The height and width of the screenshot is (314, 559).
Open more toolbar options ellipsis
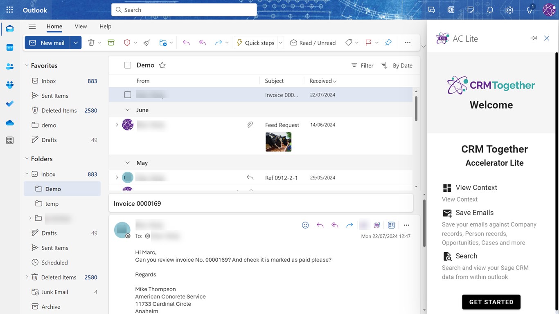(408, 43)
